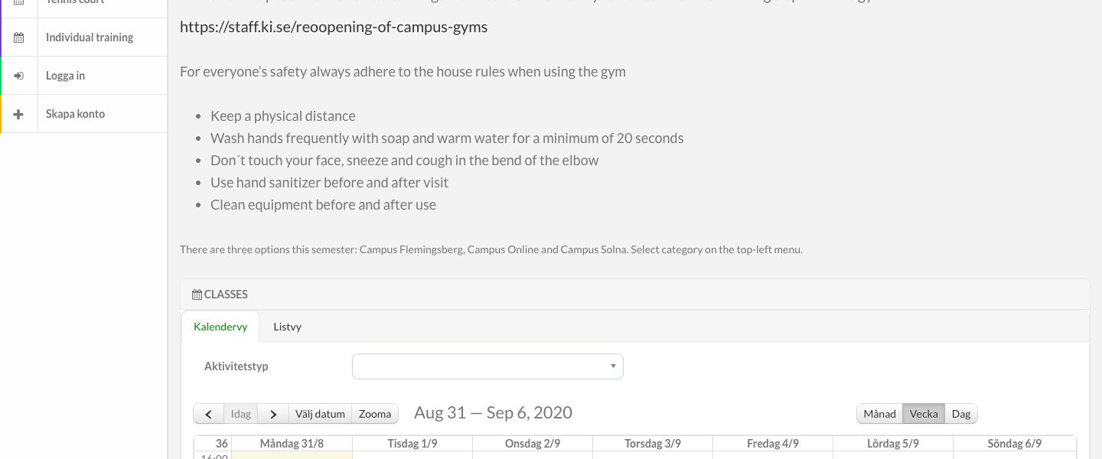Click the plus icon beside Skapa konto
This screenshot has width=1102, height=459.
coord(19,114)
